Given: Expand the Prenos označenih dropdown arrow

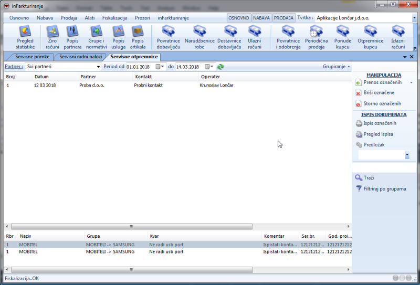Looking at the screenshot, I should coord(411,82).
